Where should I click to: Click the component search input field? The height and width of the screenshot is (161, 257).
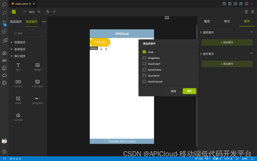[28, 33]
